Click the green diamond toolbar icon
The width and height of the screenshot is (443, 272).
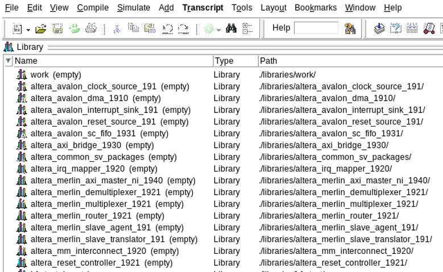[x=209, y=29]
